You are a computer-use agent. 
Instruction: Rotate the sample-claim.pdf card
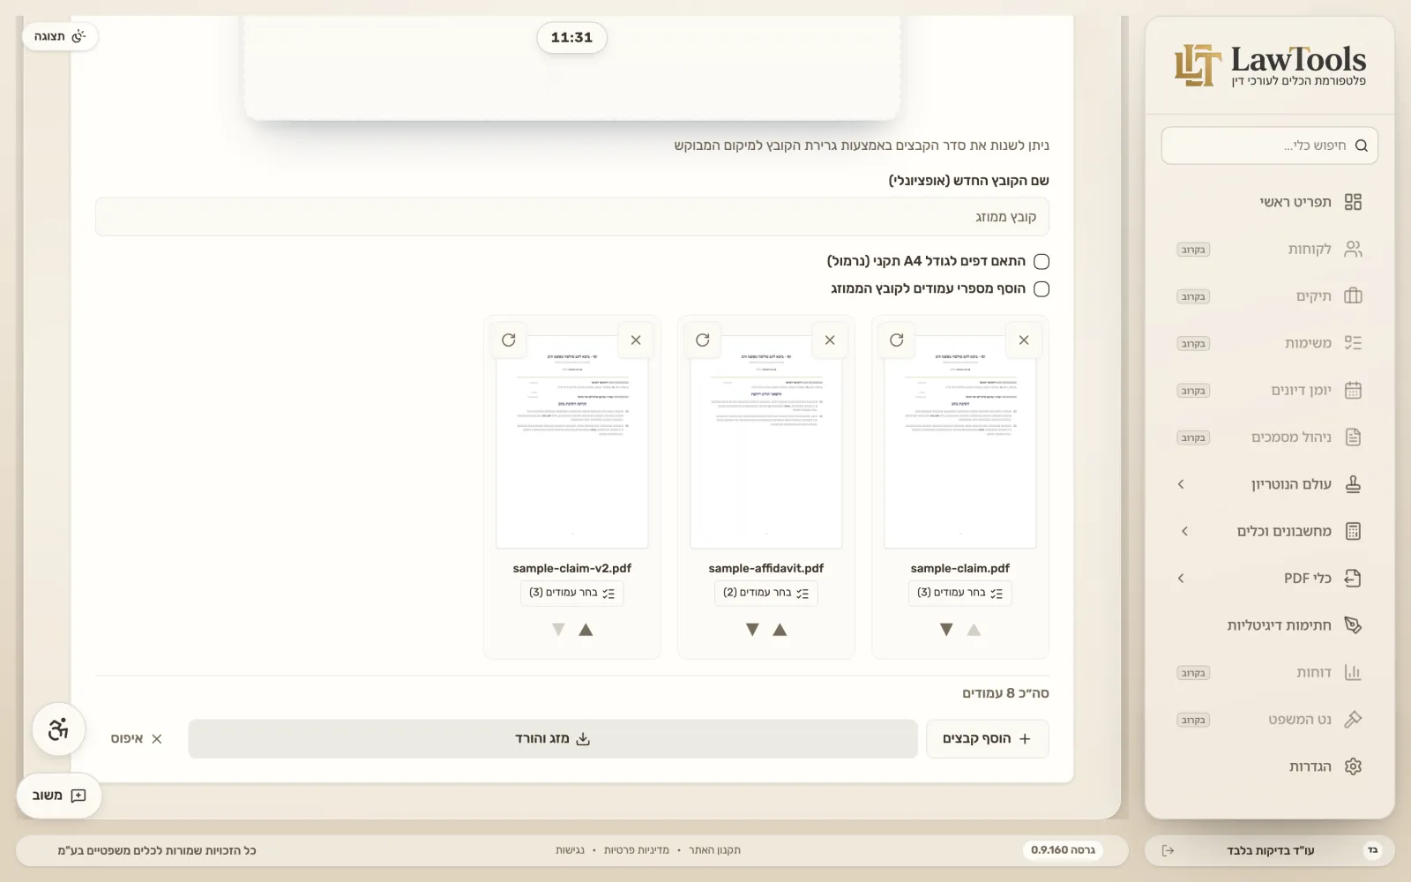[x=897, y=340]
